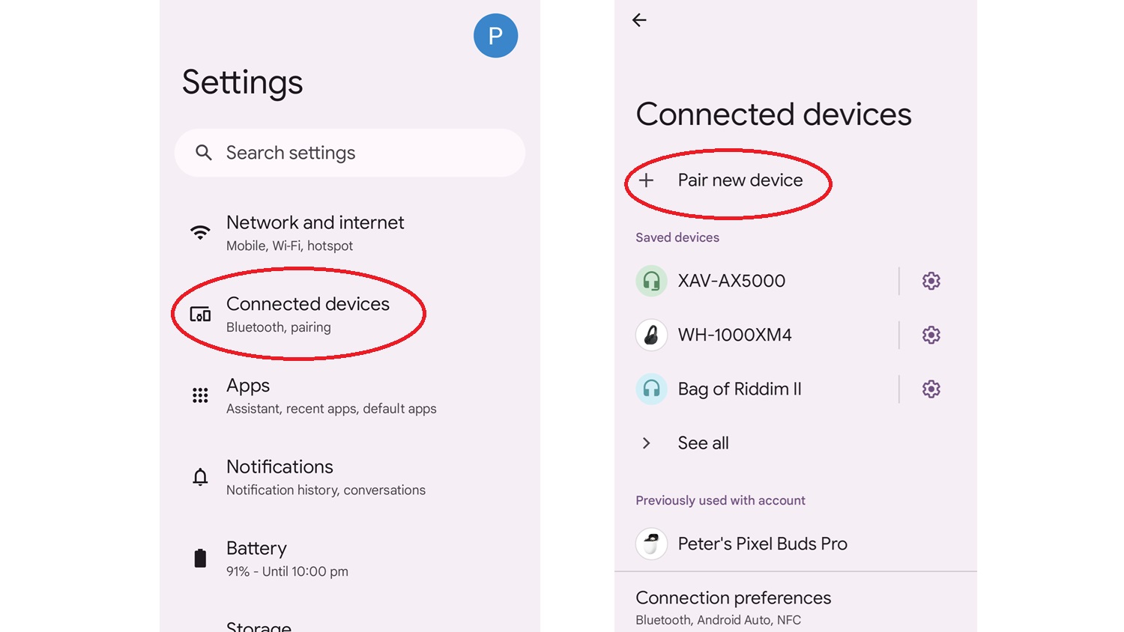The height and width of the screenshot is (632, 1124).
Task: Open Connection preferences
Action: 733,607
